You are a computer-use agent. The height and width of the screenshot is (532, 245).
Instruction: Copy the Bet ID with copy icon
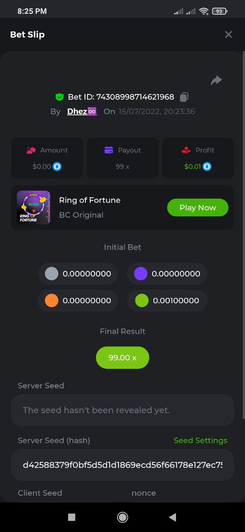[184, 97]
